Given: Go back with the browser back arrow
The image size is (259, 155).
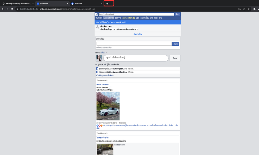Looking at the screenshot, I should (x=3, y=9).
